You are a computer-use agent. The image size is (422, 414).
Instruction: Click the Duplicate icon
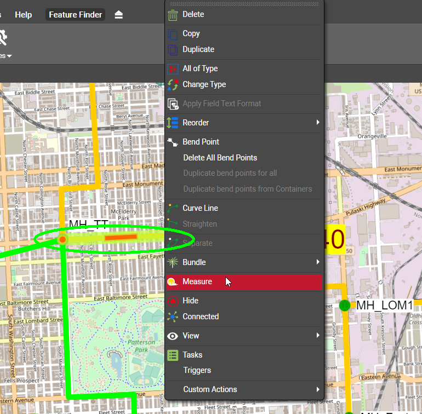click(173, 50)
